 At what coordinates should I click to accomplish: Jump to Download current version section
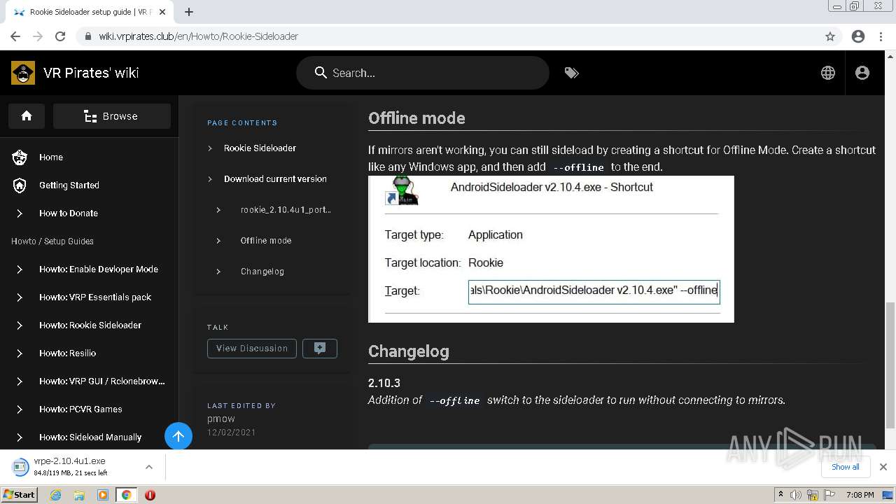click(x=275, y=179)
